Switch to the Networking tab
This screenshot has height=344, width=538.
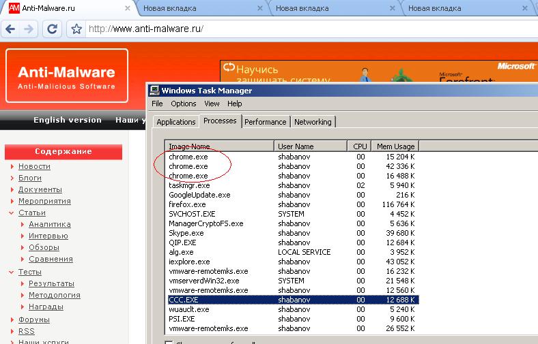tap(313, 122)
